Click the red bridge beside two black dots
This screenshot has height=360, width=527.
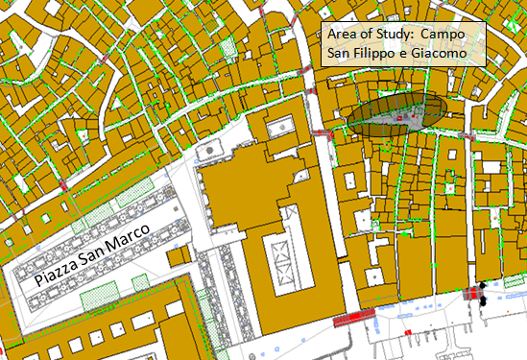coord(472,294)
